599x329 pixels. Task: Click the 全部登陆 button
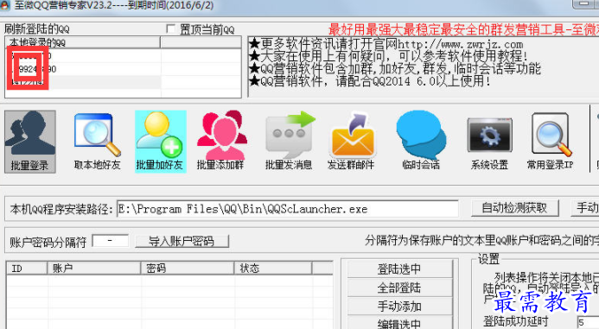click(399, 288)
